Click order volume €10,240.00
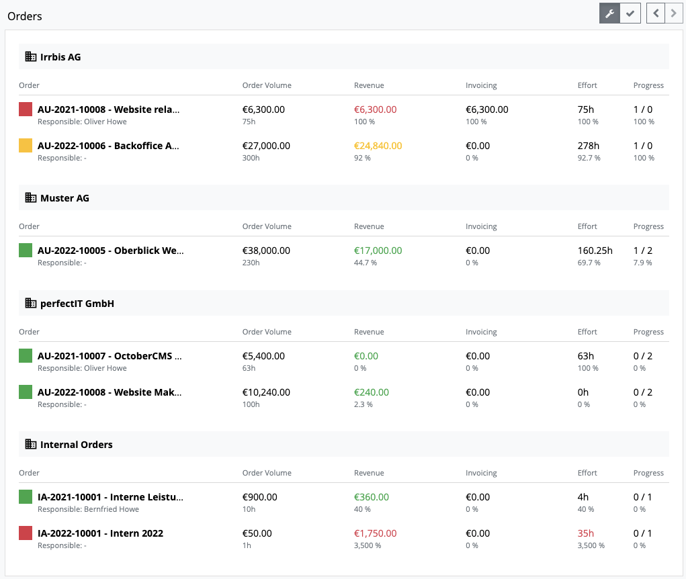Viewport: 686px width, 579px height. pyautogui.click(x=267, y=392)
